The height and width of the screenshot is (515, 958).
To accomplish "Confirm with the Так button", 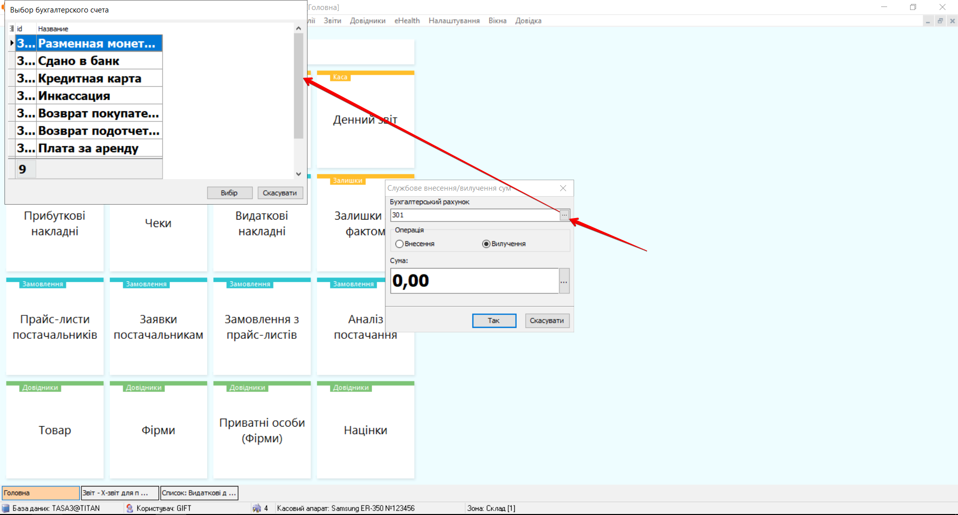I will (x=494, y=320).
